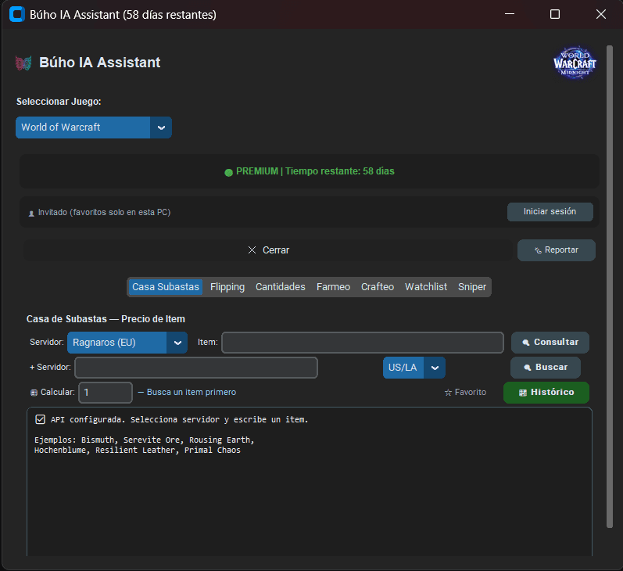Click the Cerrar button
This screenshot has width=623, height=571.
268,250
